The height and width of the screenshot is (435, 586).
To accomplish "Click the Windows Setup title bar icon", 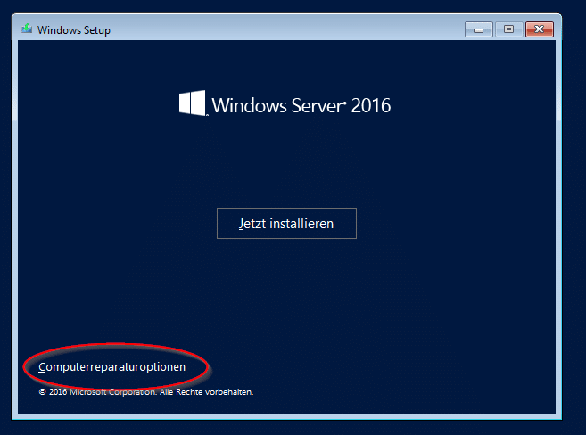I will [27, 29].
